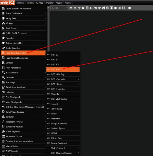The image size is (153, 156).
Task: Click the document page toolbar icon
Action: click(x=87, y=8)
